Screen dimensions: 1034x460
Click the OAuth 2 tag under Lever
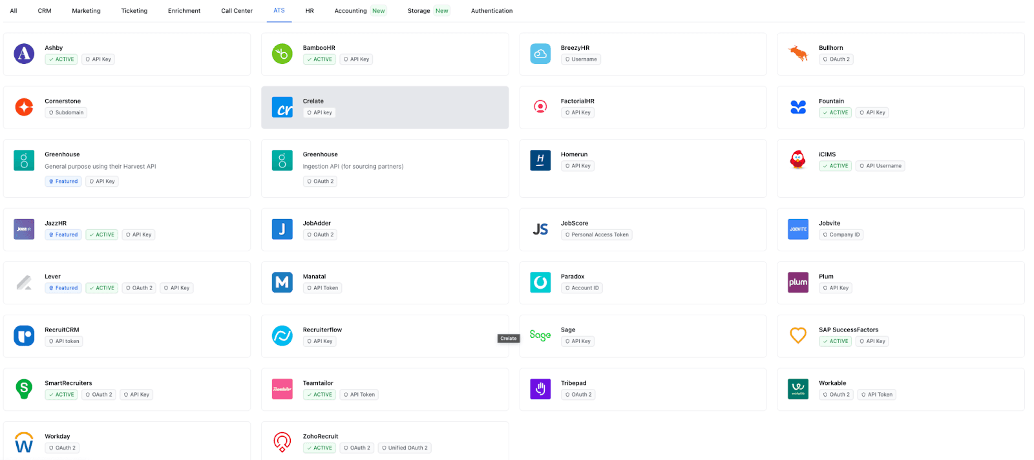coord(139,288)
